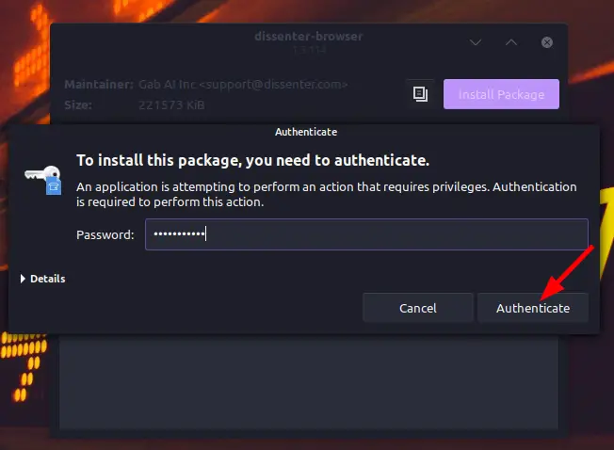
Task: Click the down chevron in package window header
Action: 476,42
